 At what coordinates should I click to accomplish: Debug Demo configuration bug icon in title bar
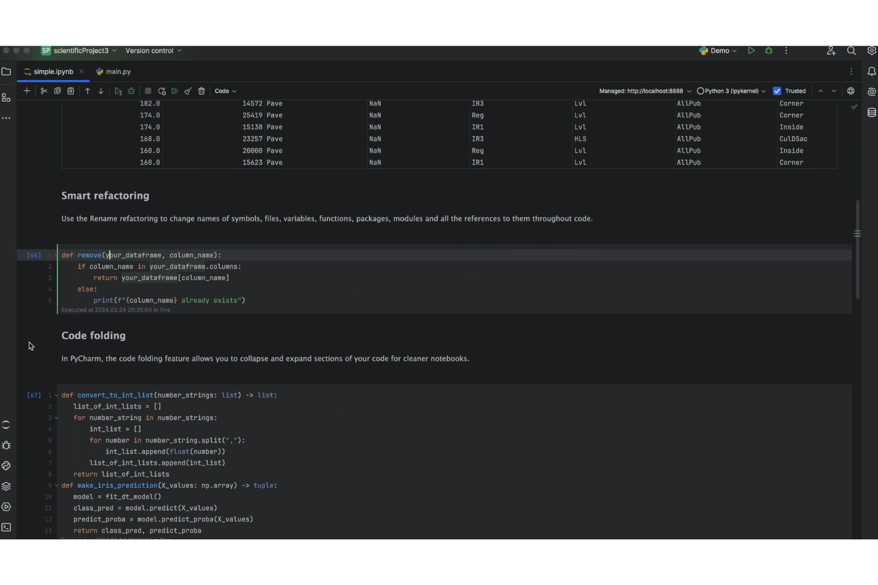coord(769,51)
